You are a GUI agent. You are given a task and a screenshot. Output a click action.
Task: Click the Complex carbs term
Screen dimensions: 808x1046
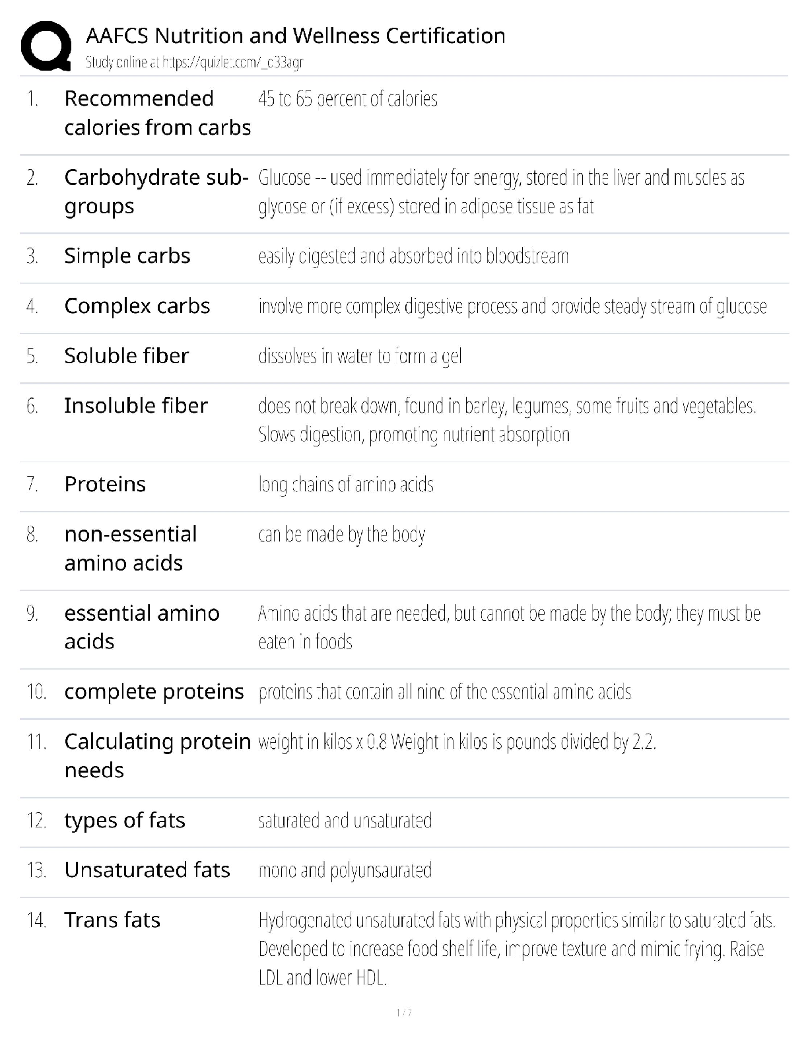pos(137,306)
